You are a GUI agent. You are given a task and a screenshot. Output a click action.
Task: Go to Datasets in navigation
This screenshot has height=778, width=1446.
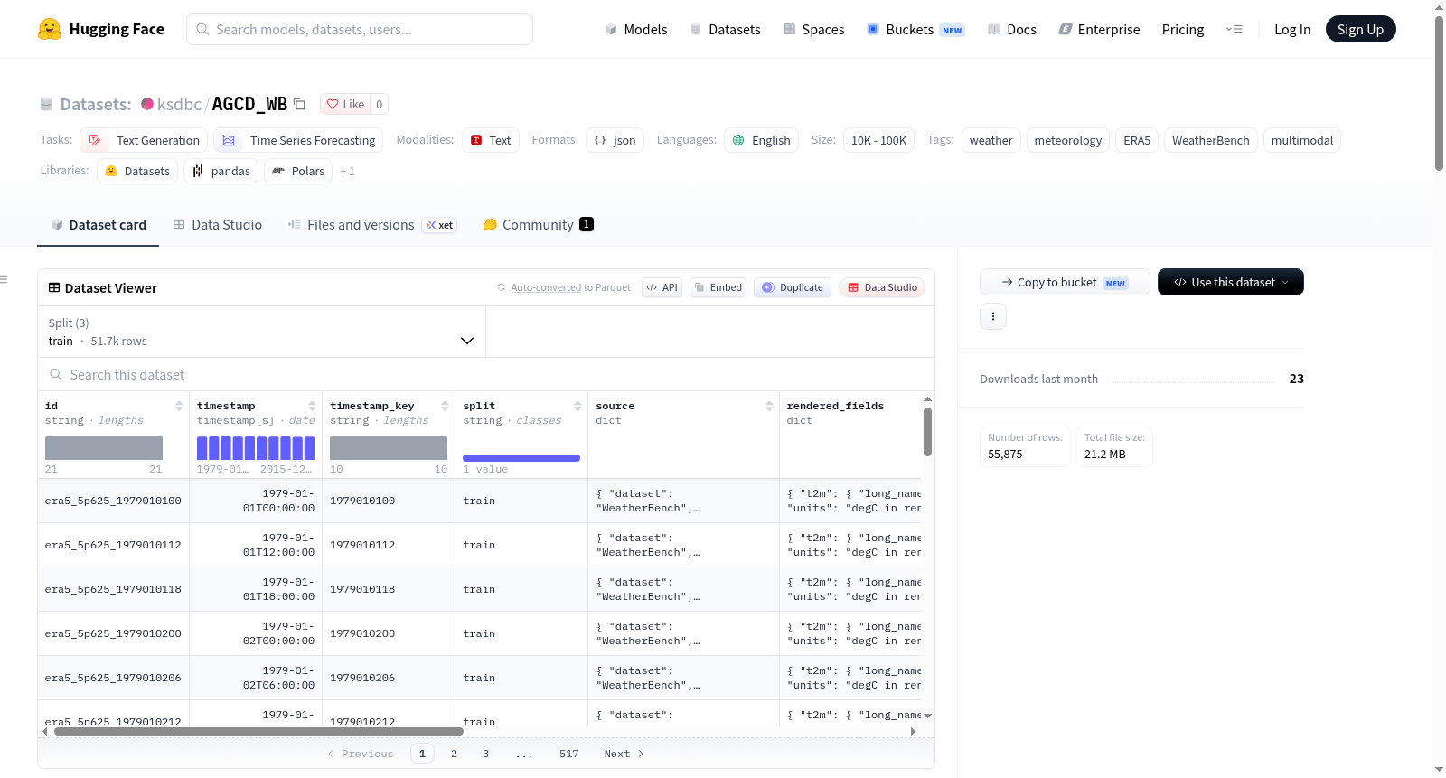726,29
